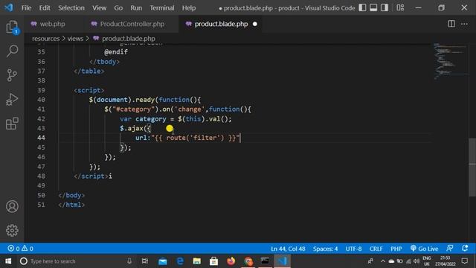The height and width of the screenshot is (268, 476).
Task: Open the Selection menu
Action: [71, 8]
